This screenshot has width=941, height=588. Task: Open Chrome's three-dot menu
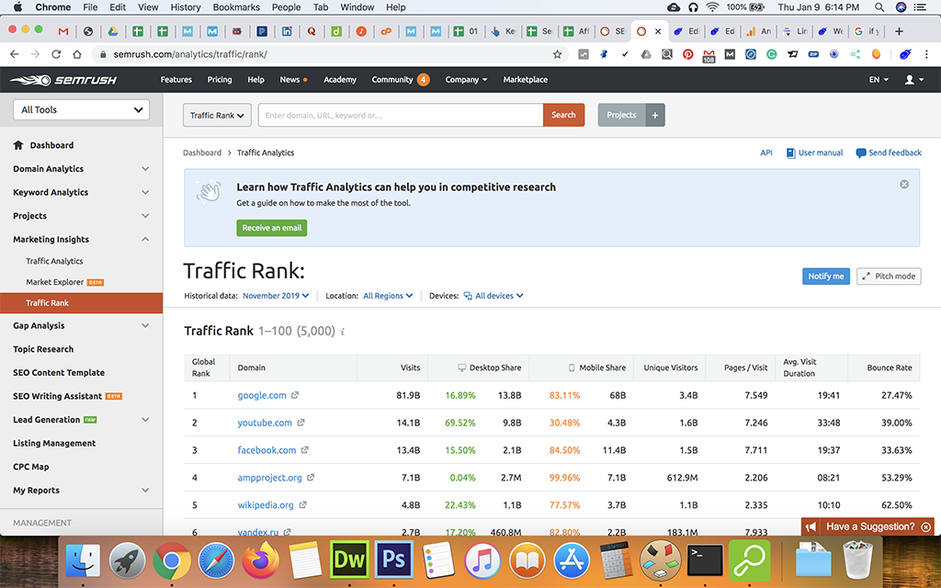pyautogui.click(x=926, y=54)
